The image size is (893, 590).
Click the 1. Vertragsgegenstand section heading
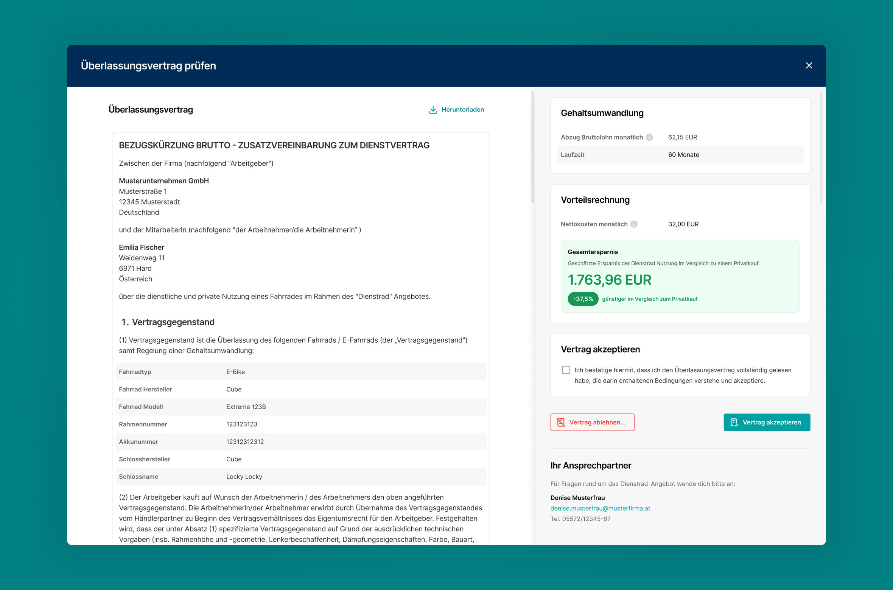point(168,322)
